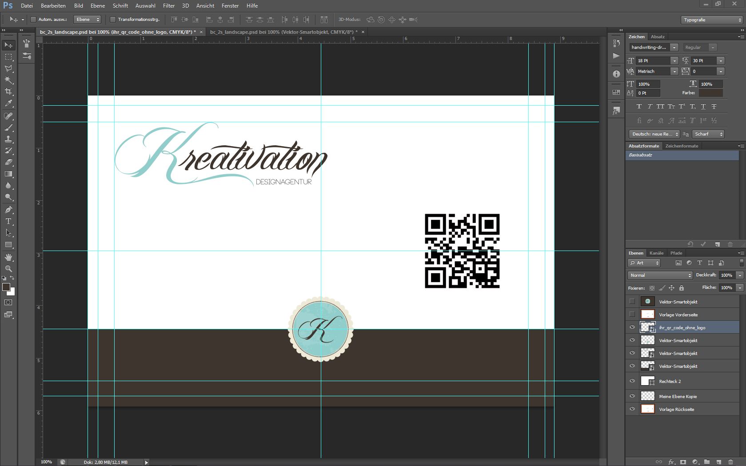The height and width of the screenshot is (466, 746).
Task: Select the Pen tool
Action: click(8, 210)
